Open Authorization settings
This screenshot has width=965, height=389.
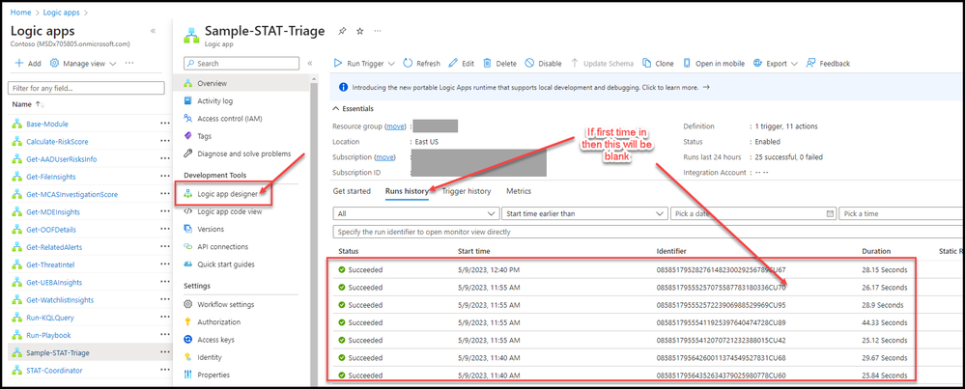coord(218,322)
